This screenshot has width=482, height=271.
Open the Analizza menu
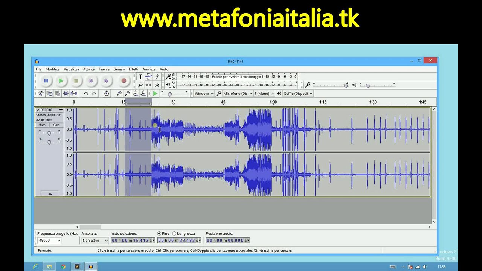(149, 69)
